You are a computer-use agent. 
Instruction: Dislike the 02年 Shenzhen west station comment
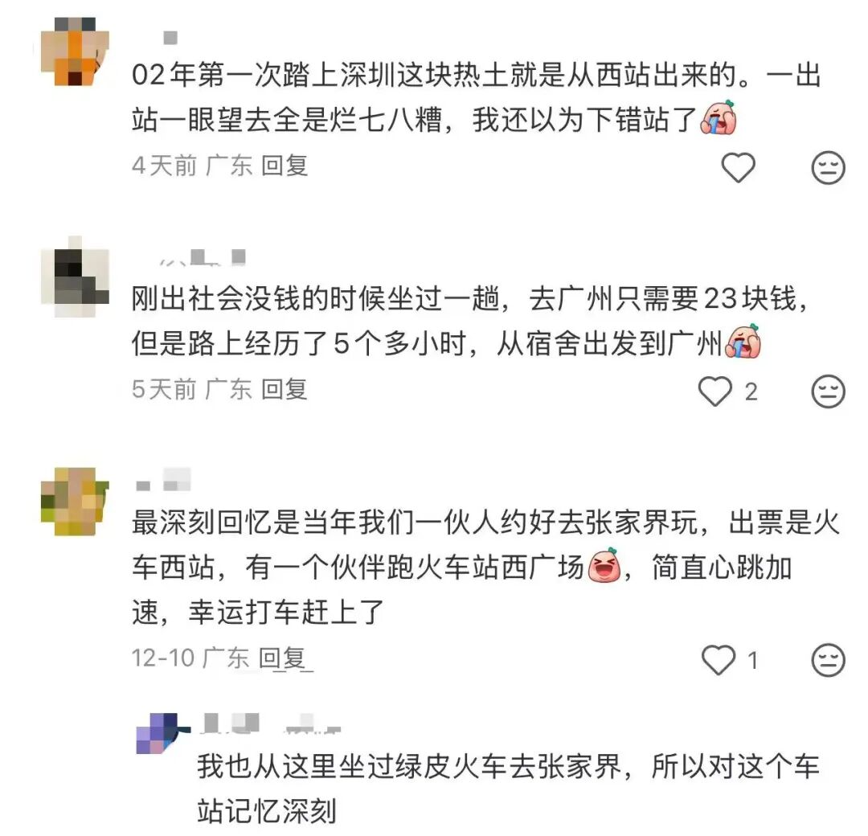click(828, 166)
